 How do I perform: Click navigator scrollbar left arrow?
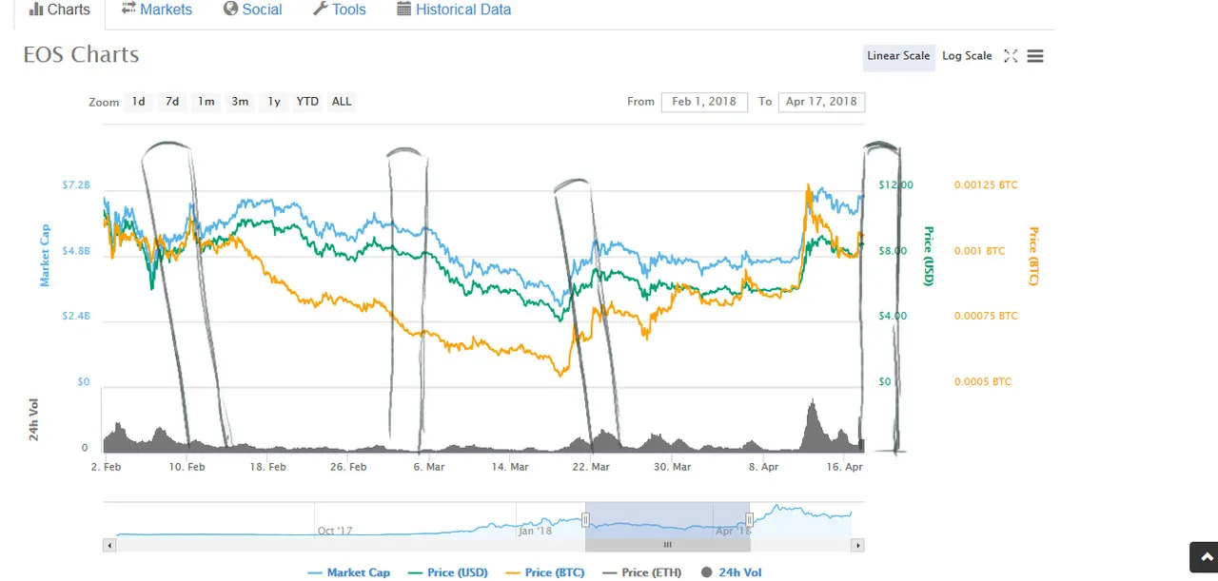point(108,545)
